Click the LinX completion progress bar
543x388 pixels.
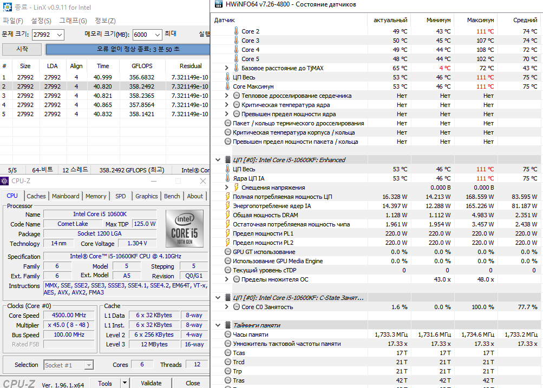pyautogui.click(x=128, y=50)
